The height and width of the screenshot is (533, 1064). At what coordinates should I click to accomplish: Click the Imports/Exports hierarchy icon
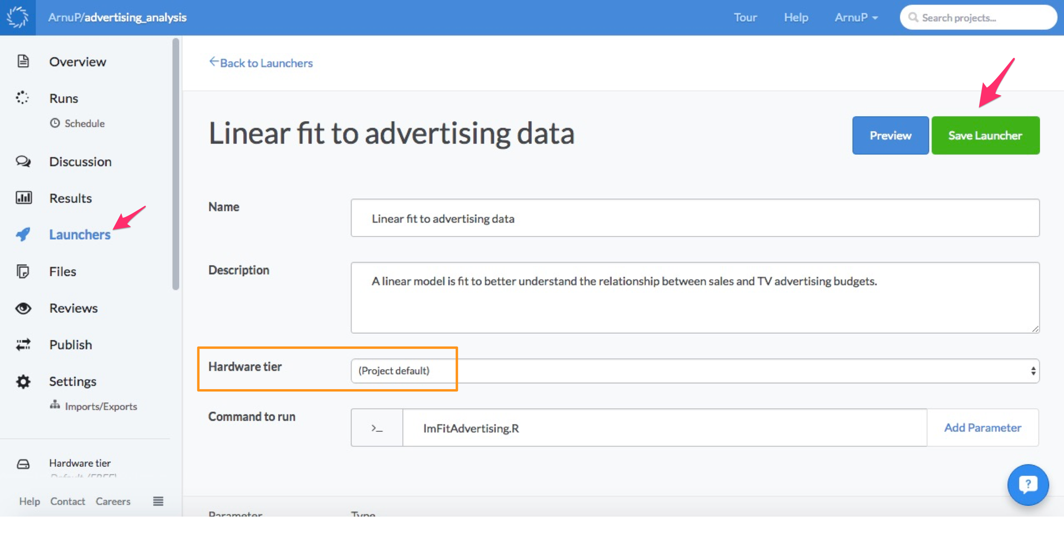click(55, 405)
